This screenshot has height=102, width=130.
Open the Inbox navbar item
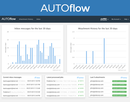38,19
